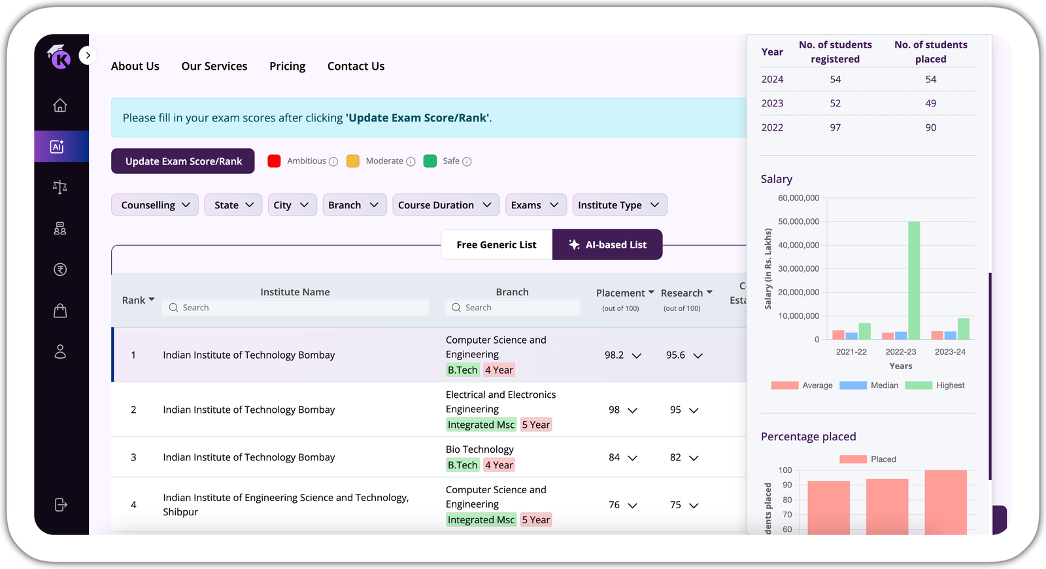Viewport: 1046px width, 569px height.
Task: Click Electrical and Electronics Engineering branch cell
Action: click(501, 402)
